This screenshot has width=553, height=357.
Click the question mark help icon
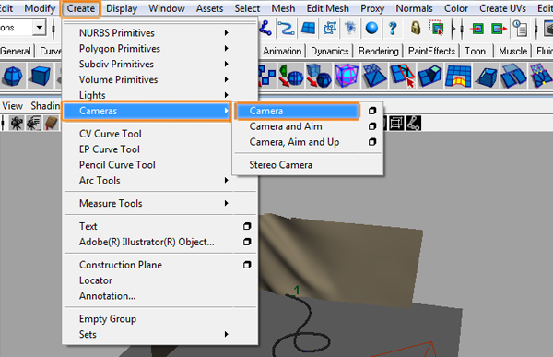click(x=393, y=28)
